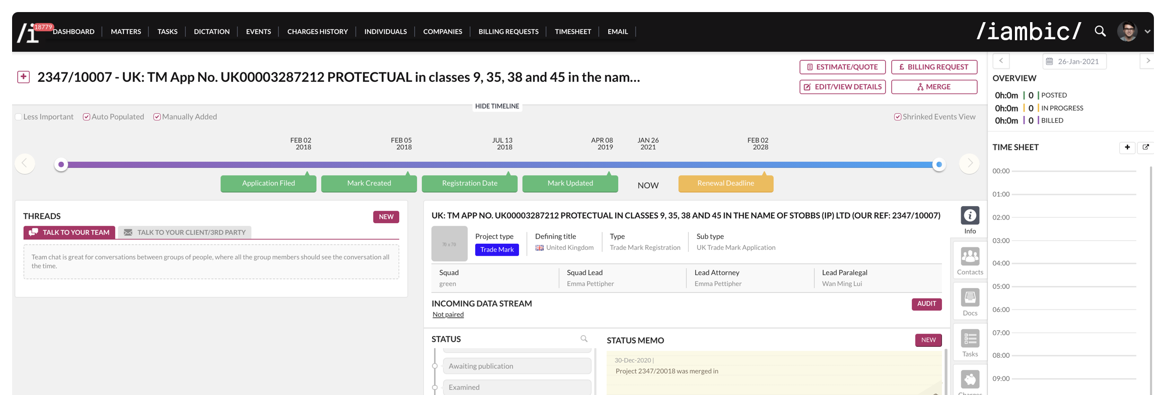This screenshot has height=395, width=1166.
Task: Go to next day in overview
Action: coord(1147,61)
